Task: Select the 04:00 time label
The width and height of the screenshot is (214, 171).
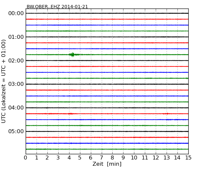Action: (16, 108)
